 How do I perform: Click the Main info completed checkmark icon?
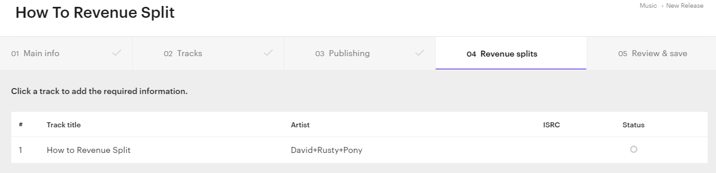coord(117,53)
